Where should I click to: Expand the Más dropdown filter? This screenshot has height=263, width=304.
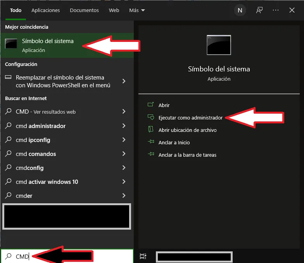tap(137, 10)
